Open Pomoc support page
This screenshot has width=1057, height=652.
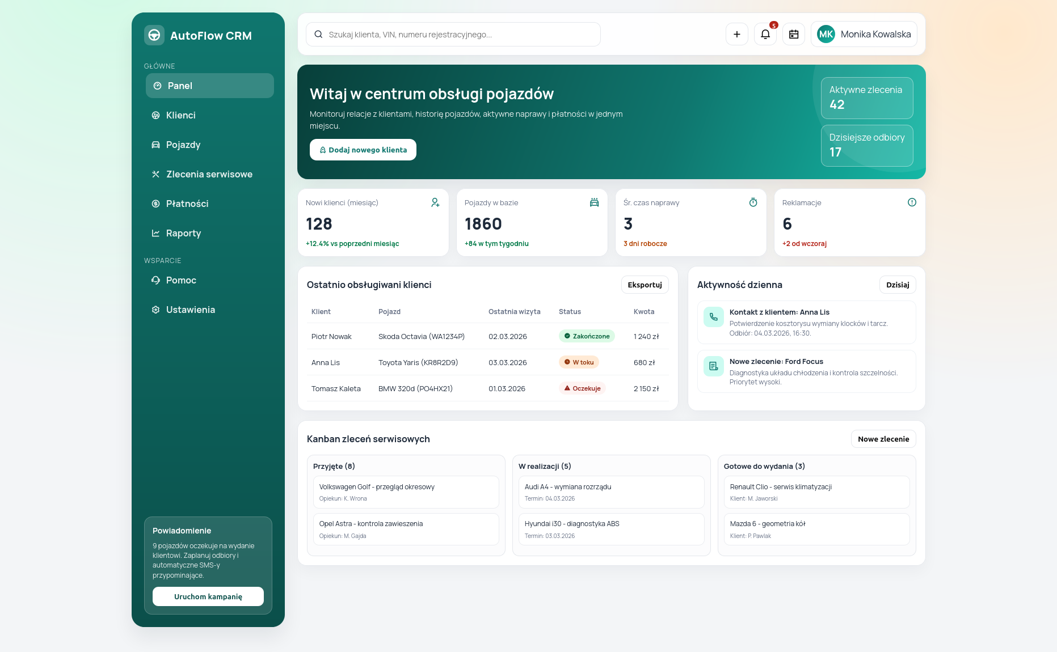[208, 280]
